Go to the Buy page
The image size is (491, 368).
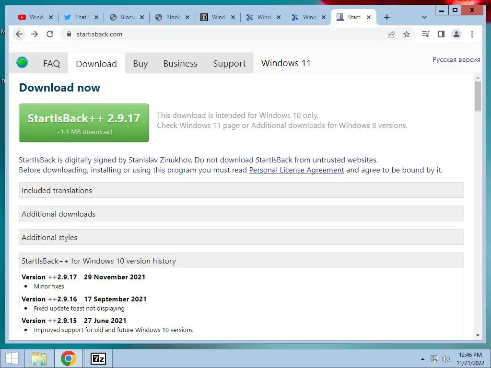140,64
